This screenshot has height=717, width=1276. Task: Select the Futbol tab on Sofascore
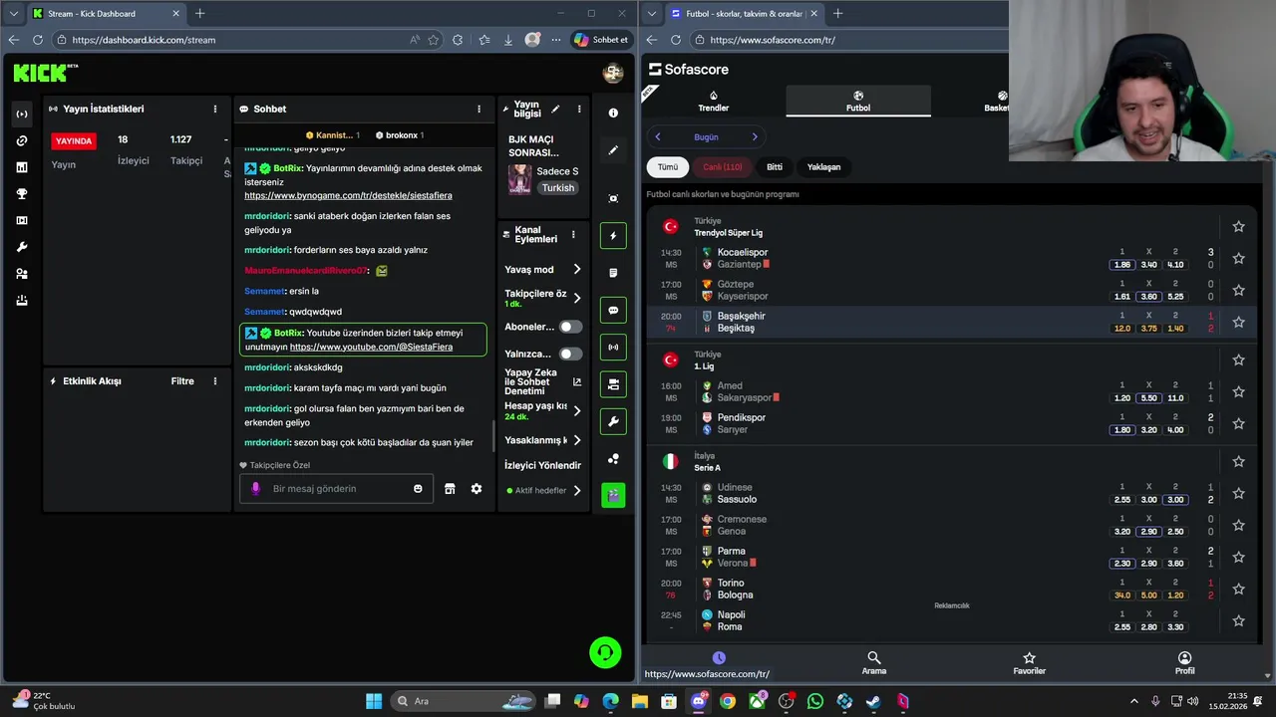point(858,102)
